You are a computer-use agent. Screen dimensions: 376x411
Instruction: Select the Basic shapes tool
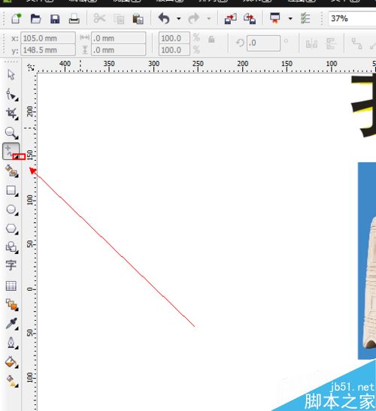[x=11, y=247]
